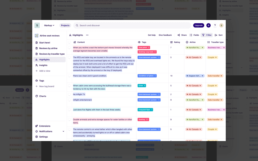Open the help question mark icon

215,25
